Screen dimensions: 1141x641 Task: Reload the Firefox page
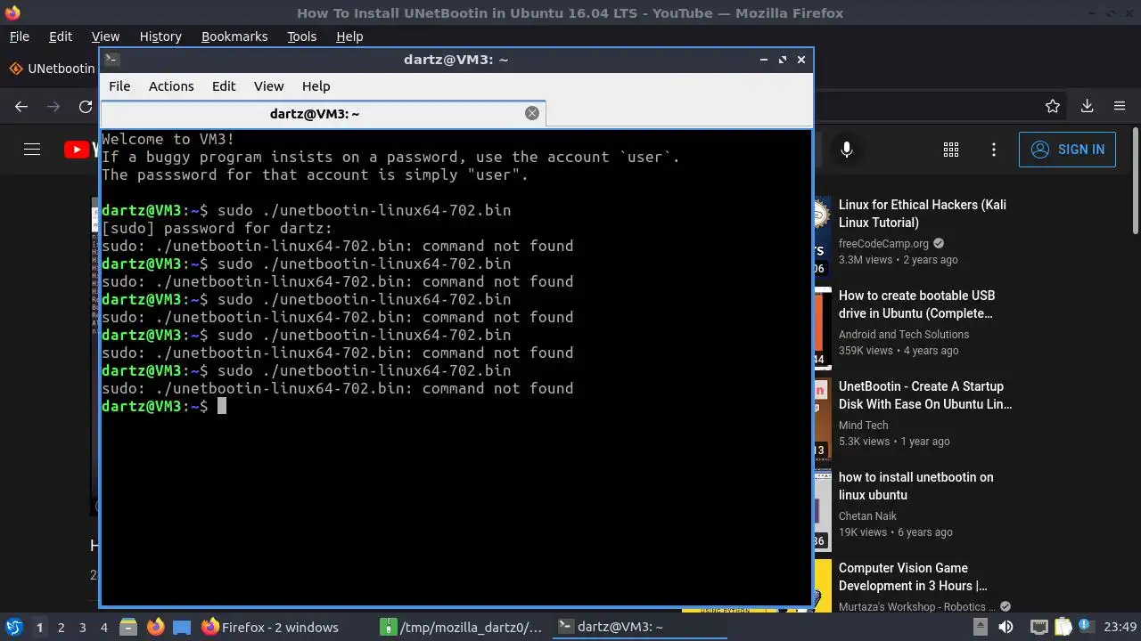point(86,107)
